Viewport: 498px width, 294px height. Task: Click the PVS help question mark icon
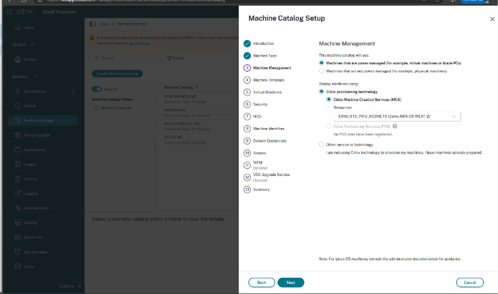point(395,126)
